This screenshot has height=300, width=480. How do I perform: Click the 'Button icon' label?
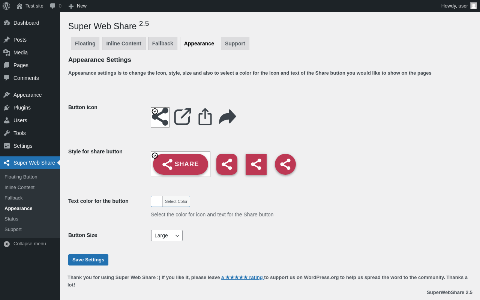click(83, 107)
